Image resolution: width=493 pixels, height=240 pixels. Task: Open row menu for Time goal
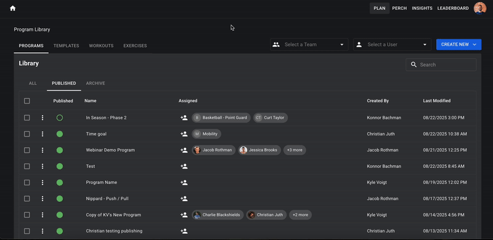point(43,134)
